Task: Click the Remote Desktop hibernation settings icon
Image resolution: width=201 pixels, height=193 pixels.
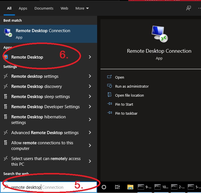Action: click(x=6, y=117)
